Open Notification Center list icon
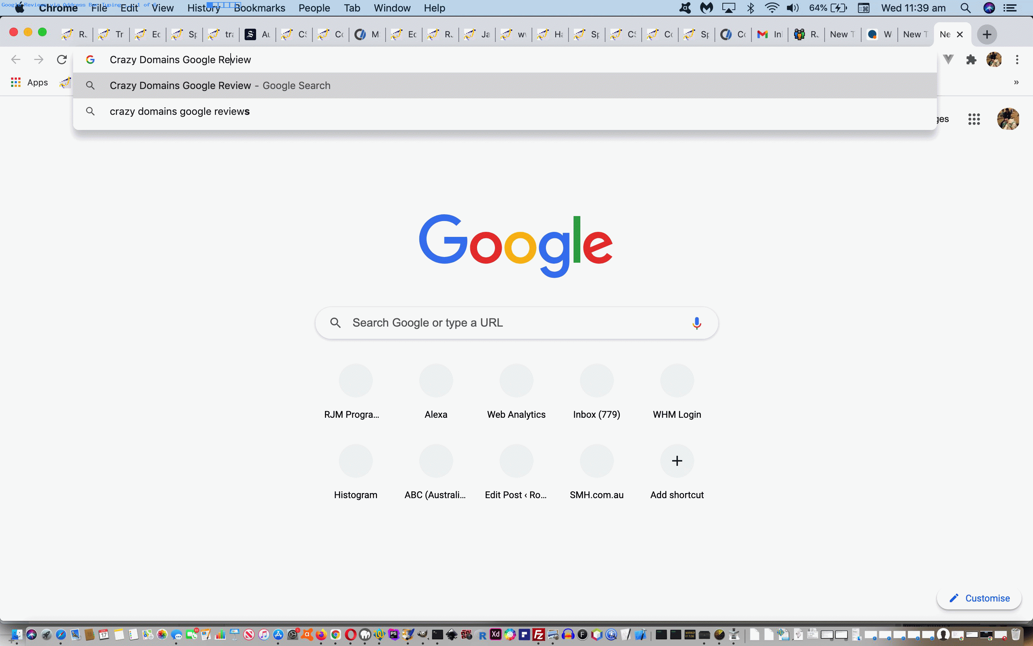The image size is (1033, 646). click(x=1010, y=8)
